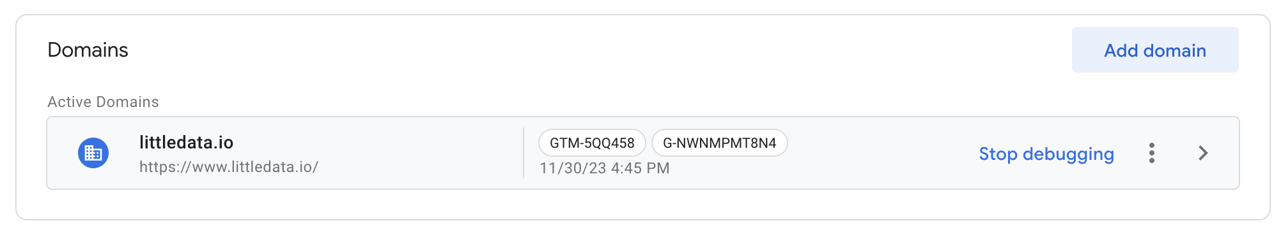Choose the GA4 measurement ID pill
1281x237 pixels.
coord(719,143)
